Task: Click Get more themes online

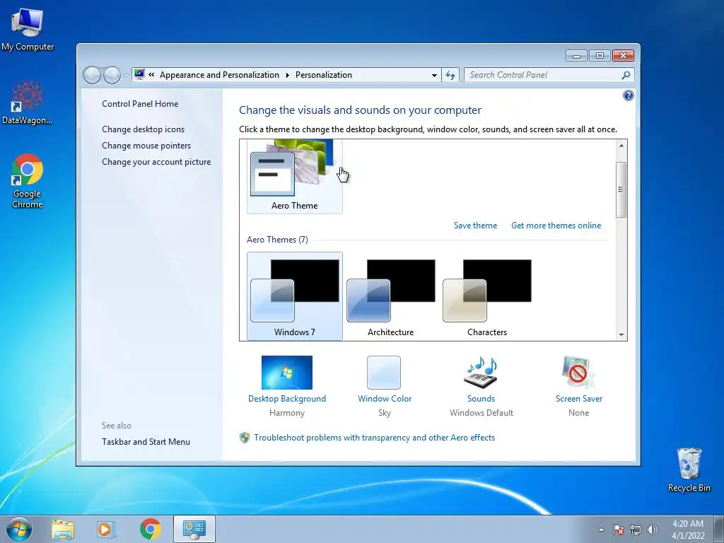Action: point(556,226)
